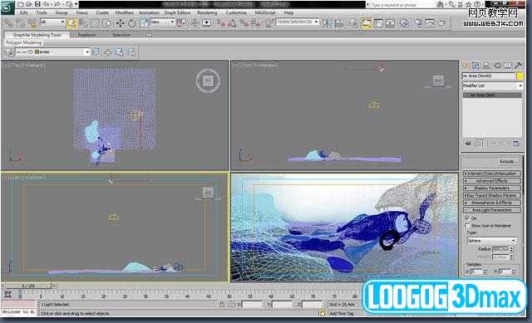Viewport: 532px width, 323px height.
Task: Open the Modifier List dropdown
Action: (492, 86)
